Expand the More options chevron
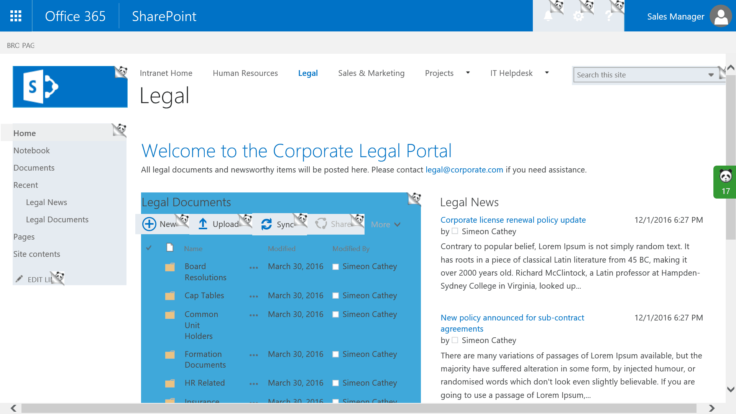This screenshot has height=414, width=736. click(x=397, y=225)
